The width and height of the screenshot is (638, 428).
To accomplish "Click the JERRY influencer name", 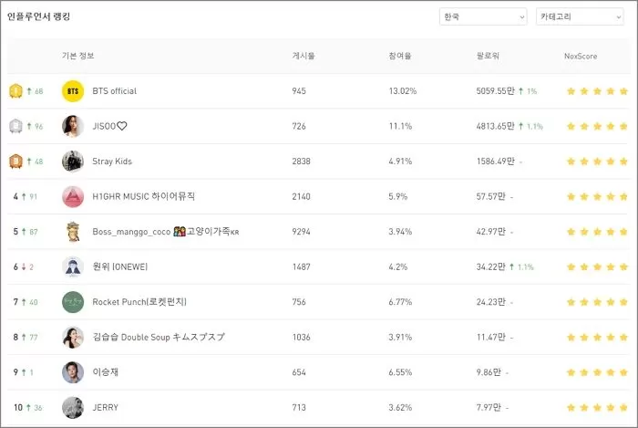I will pyautogui.click(x=105, y=408).
